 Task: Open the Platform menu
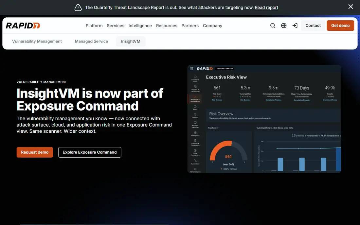tap(94, 26)
